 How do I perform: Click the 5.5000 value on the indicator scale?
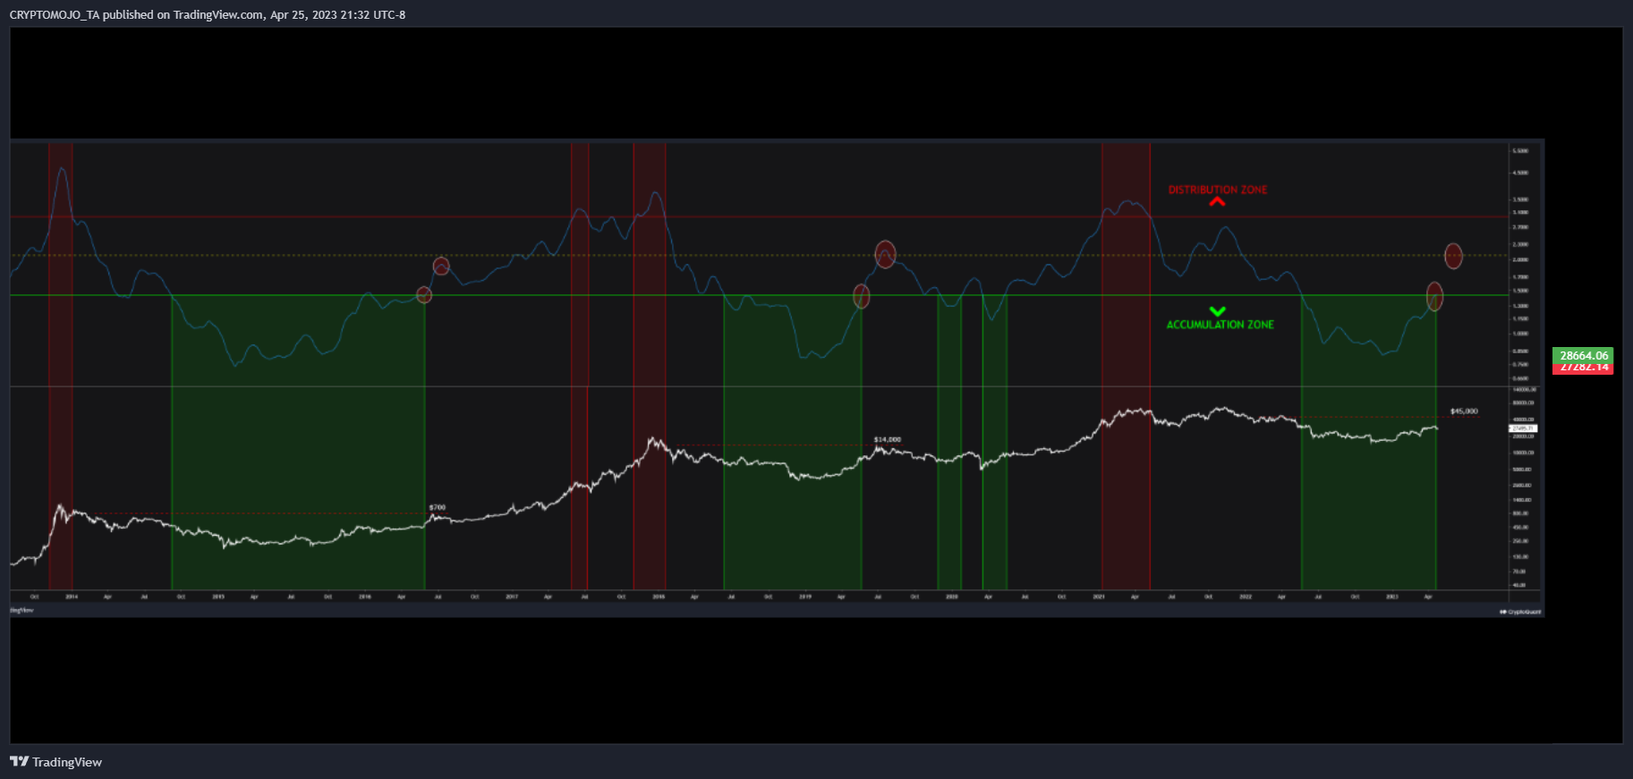[x=1520, y=151]
